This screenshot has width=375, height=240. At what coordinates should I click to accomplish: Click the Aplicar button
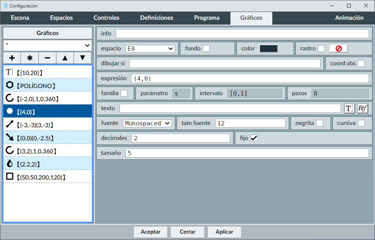point(224,232)
